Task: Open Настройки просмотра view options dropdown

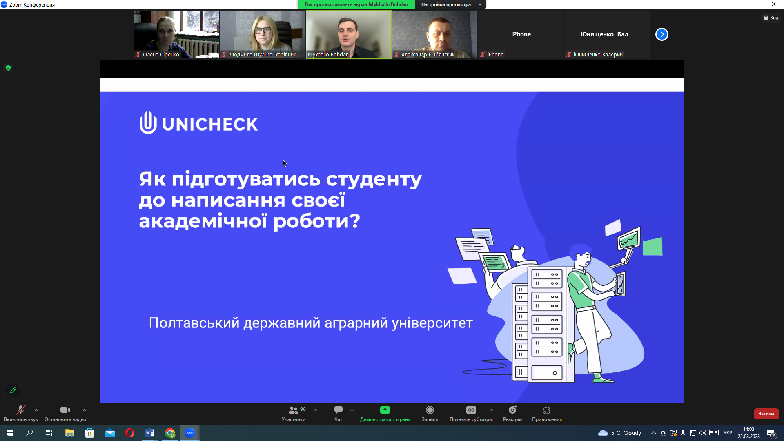Action: 451,4
